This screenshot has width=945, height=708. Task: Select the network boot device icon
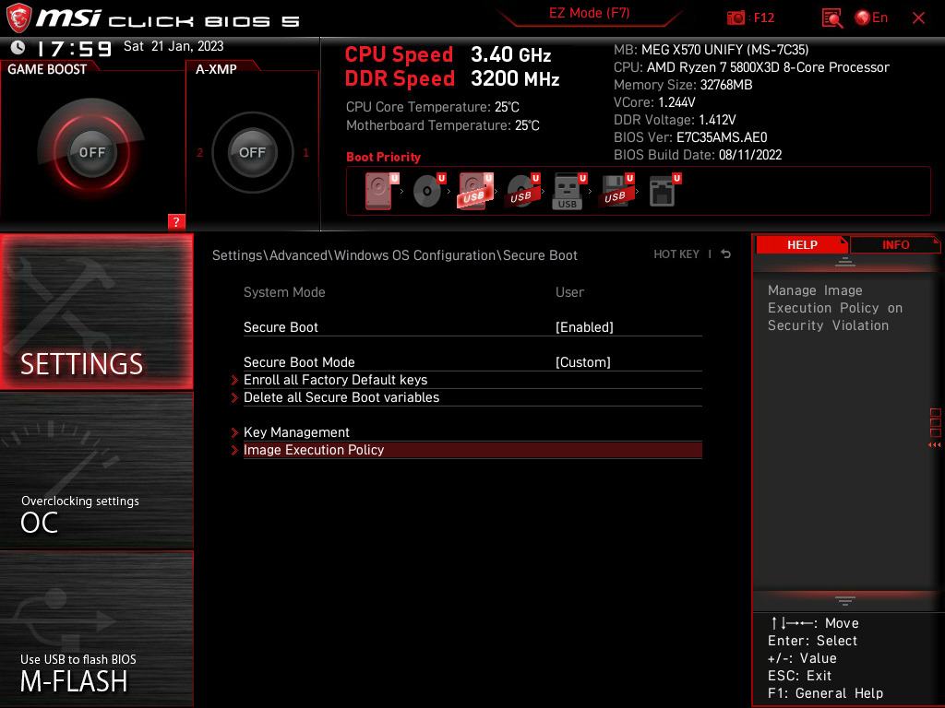coord(664,191)
